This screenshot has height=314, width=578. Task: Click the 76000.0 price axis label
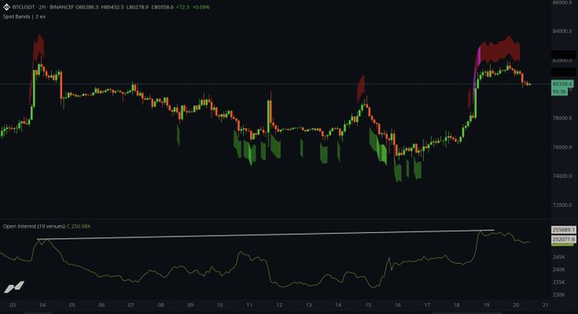click(562, 147)
